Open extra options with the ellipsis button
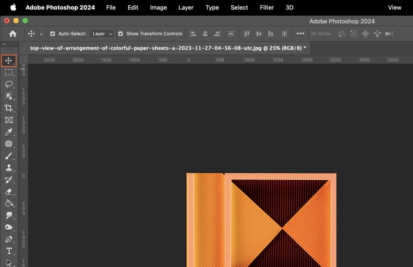 pyautogui.click(x=300, y=33)
